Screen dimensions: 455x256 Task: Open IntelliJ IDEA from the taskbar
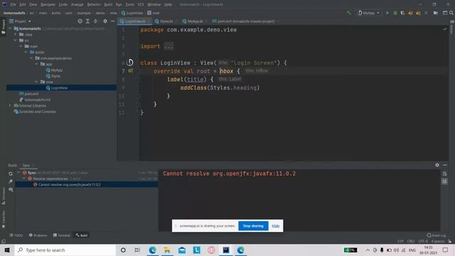[x=226, y=250]
